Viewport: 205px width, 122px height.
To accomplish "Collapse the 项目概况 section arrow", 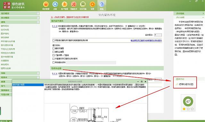I will tap(38, 13).
